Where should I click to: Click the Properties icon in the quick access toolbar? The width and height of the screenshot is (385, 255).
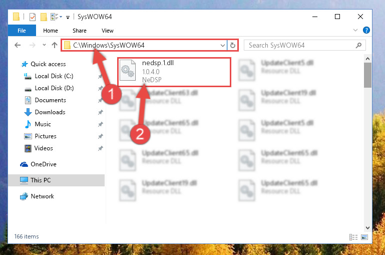(33, 17)
